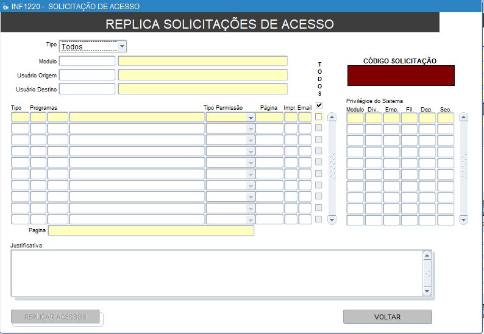The height and width of the screenshot is (334, 484).
Task: Click the Justificativa scroll down arrow
Action: coord(427,291)
